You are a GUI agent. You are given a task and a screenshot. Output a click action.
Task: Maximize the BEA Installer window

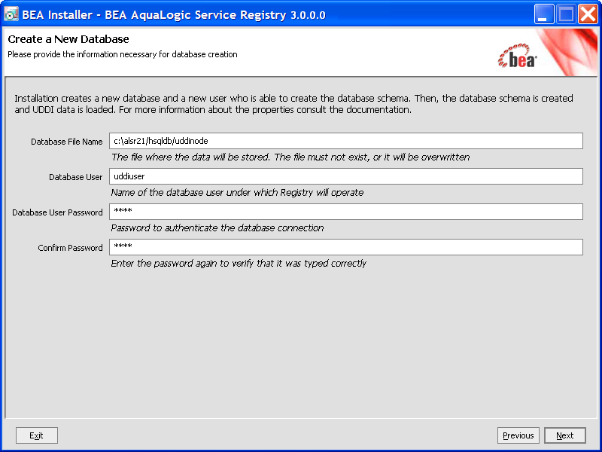tap(566, 14)
